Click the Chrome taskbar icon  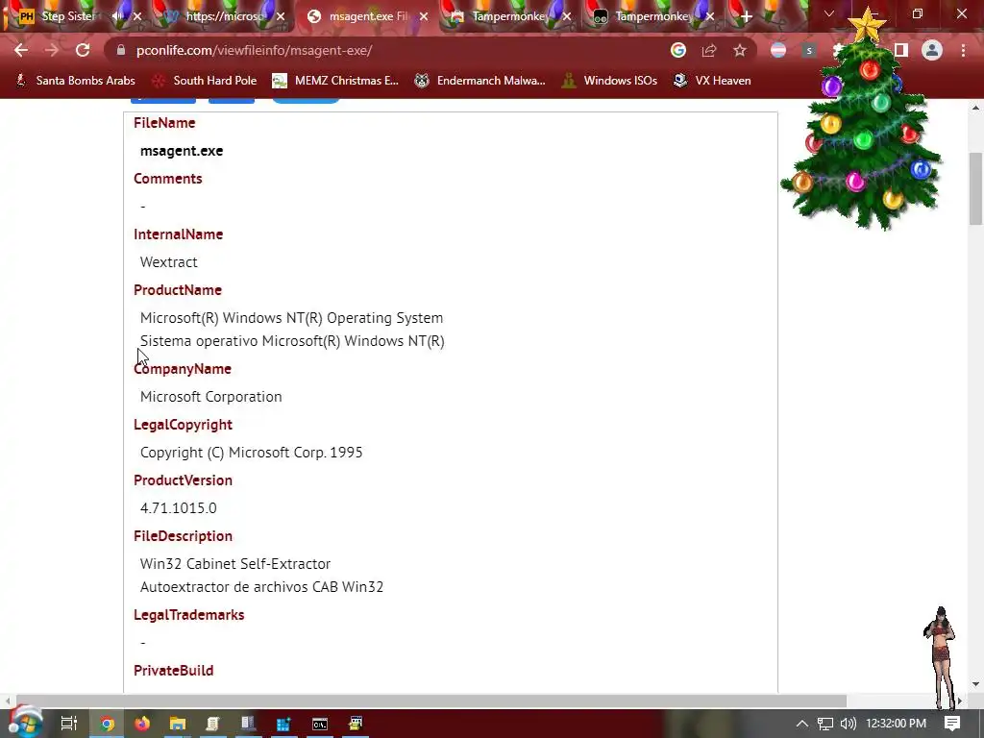(x=108, y=724)
